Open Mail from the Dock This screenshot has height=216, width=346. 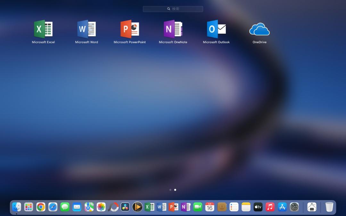pos(77,207)
